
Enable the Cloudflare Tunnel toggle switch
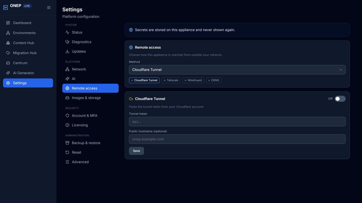[340, 99]
